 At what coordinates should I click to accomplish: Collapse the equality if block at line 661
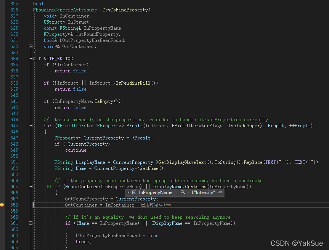30,223
